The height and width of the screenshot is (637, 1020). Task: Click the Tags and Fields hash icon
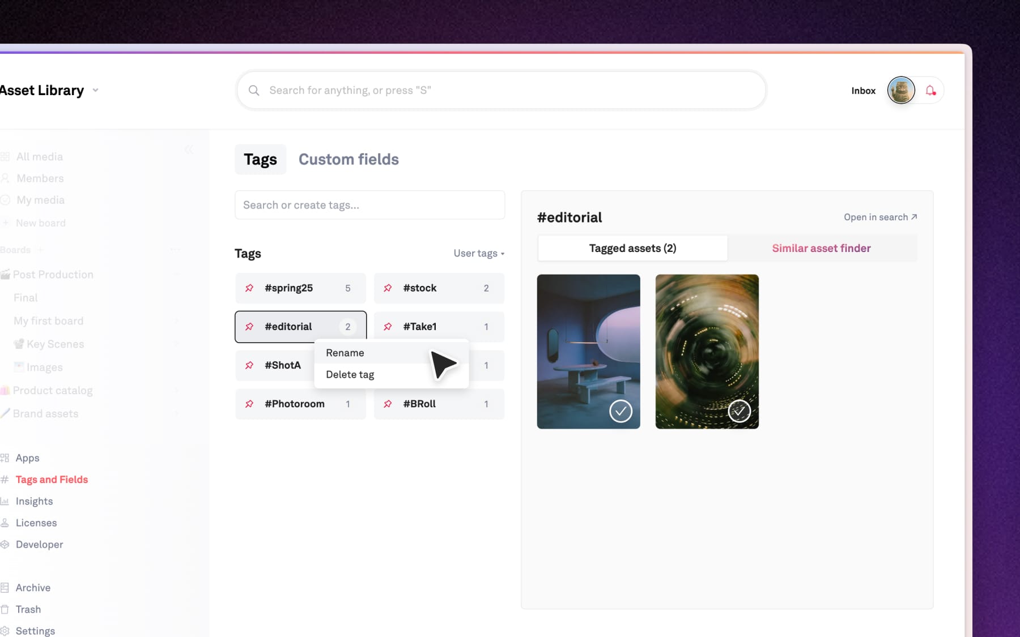[x=5, y=480]
